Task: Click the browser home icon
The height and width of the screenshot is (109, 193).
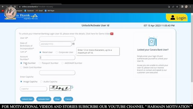Action: pyautogui.click(x=15, y=7)
